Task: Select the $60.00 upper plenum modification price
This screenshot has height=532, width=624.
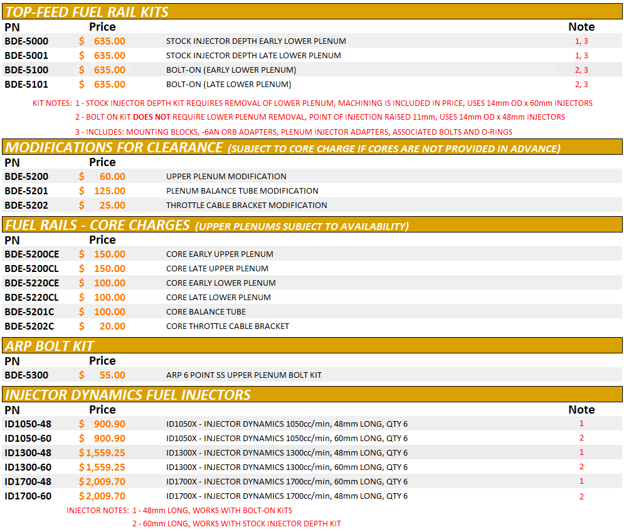Action: (103, 177)
